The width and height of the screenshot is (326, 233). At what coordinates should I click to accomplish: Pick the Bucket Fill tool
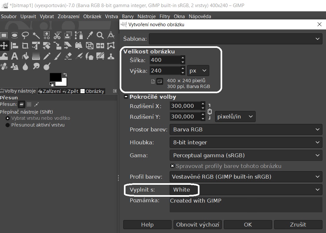(25, 56)
